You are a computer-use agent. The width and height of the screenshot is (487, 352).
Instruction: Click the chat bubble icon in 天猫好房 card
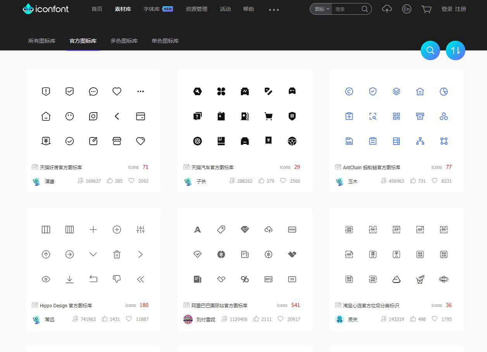tap(93, 91)
